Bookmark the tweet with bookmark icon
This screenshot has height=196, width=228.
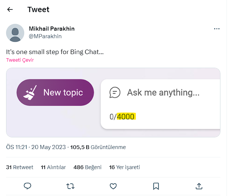156,186
